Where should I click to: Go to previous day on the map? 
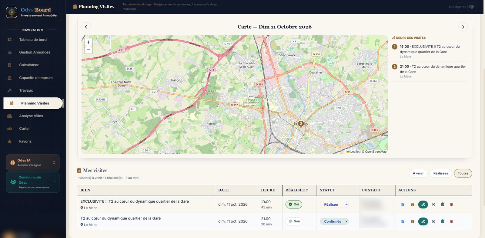coord(86,27)
